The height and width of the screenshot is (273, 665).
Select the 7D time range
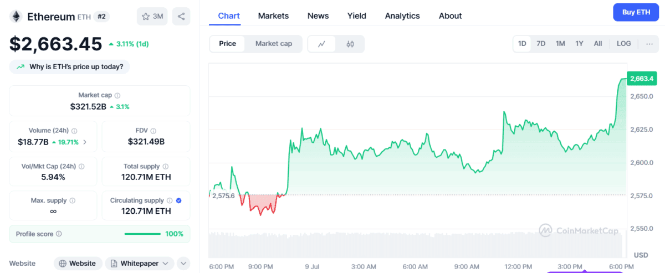(x=541, y=44)
